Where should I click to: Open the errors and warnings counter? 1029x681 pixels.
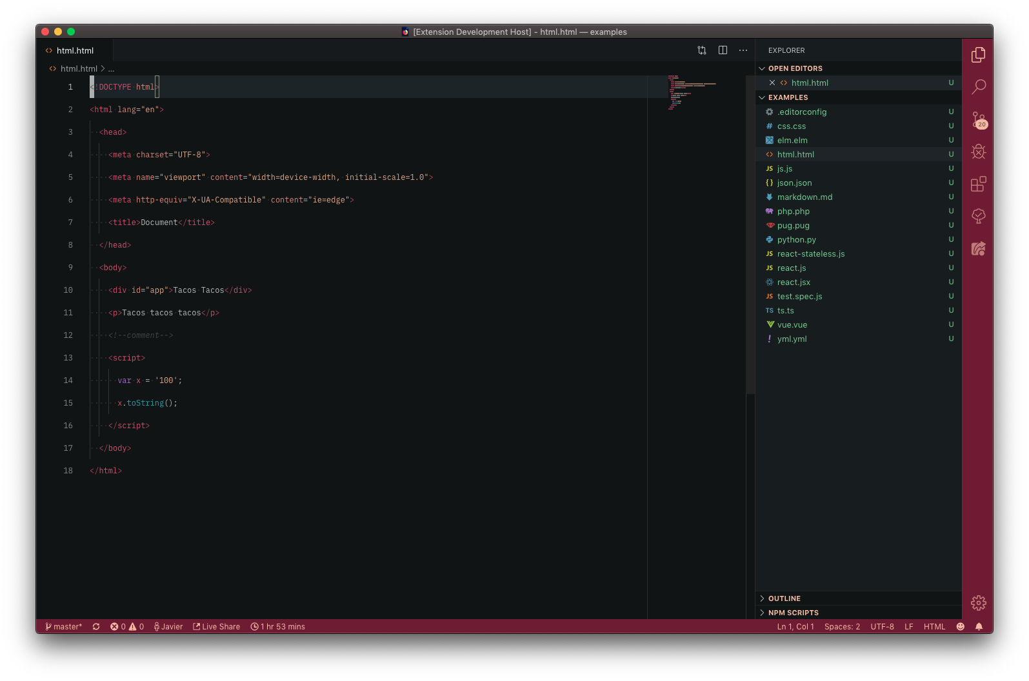[x=127, y=627]
